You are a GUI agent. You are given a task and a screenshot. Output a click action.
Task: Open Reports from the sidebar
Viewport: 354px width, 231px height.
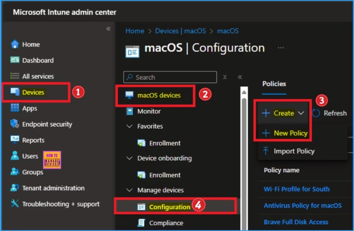[33, 140]
